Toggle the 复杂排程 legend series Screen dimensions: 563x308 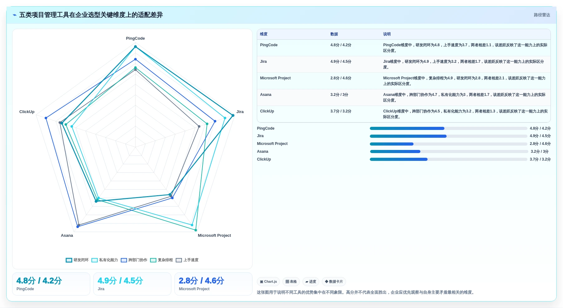(x=161, y=260)
